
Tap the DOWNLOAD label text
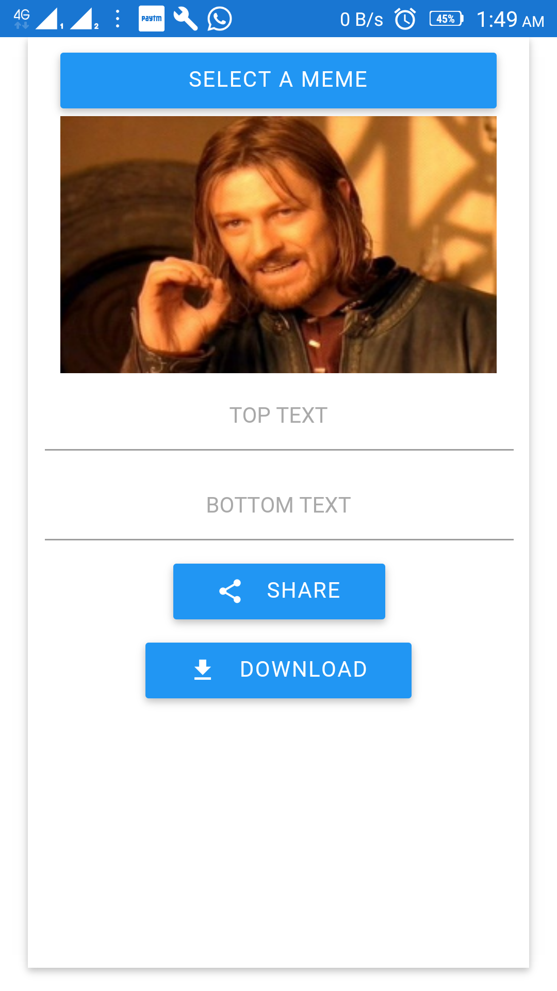[x=304, y=669]
